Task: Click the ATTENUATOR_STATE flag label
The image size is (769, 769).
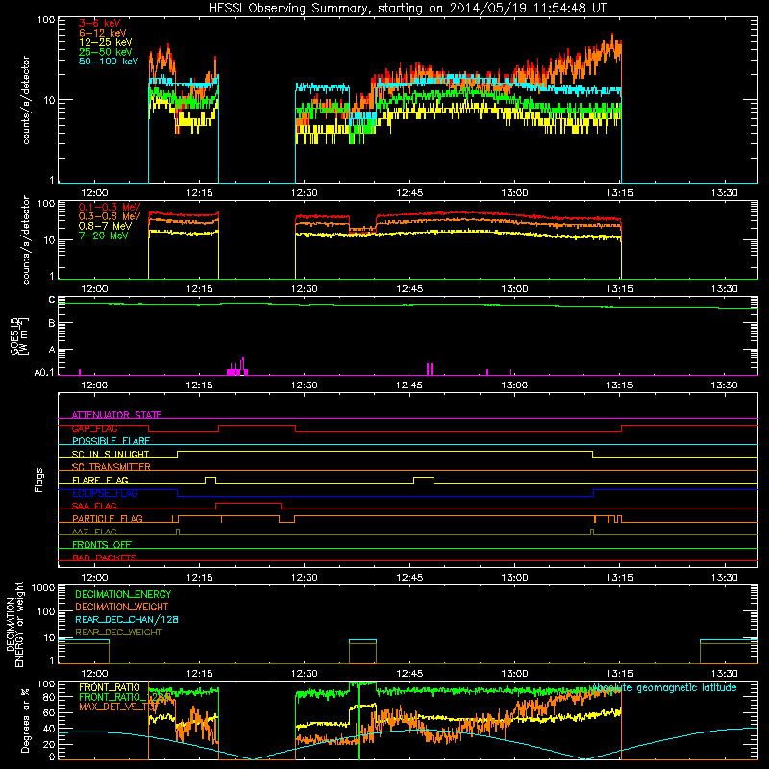Action: (x=116, y=415)
